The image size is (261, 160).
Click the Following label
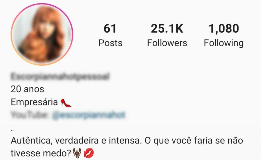pyautogui.click(x=224, y=43)
